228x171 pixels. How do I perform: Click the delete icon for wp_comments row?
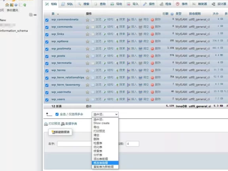pyautogui.click(x=152, y=27)
